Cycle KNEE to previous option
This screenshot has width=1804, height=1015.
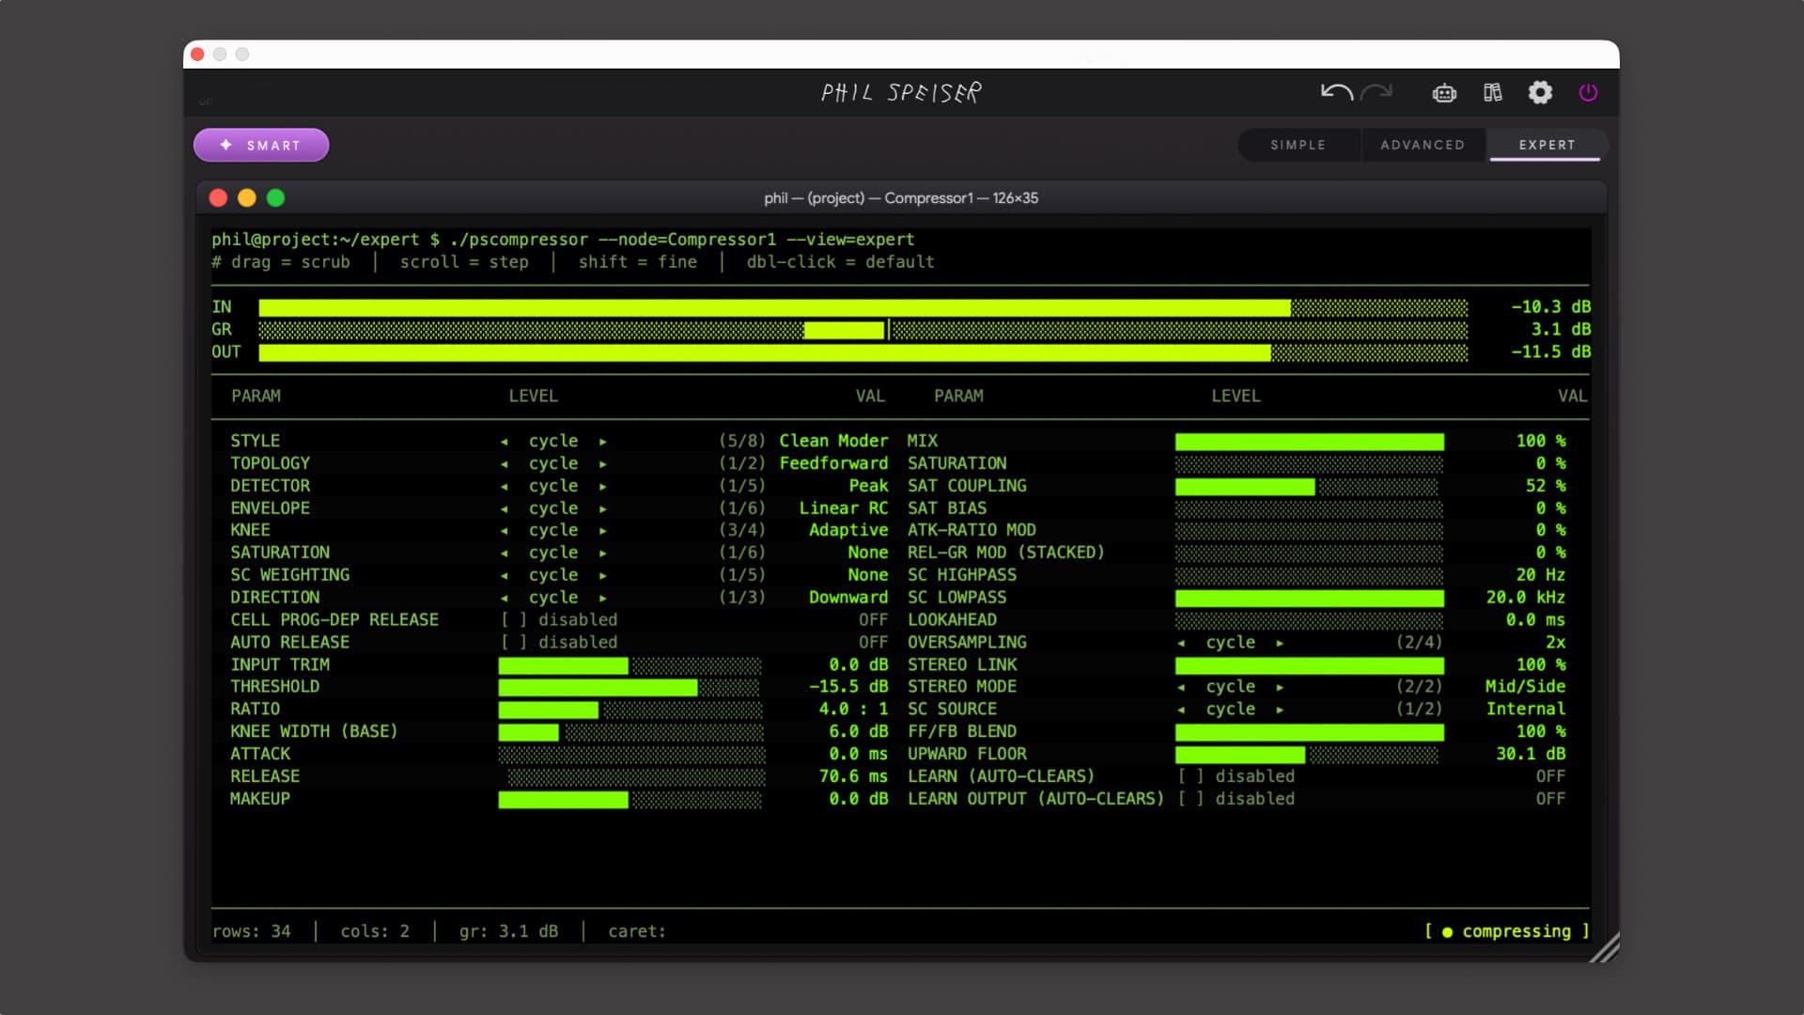point(505,530)
